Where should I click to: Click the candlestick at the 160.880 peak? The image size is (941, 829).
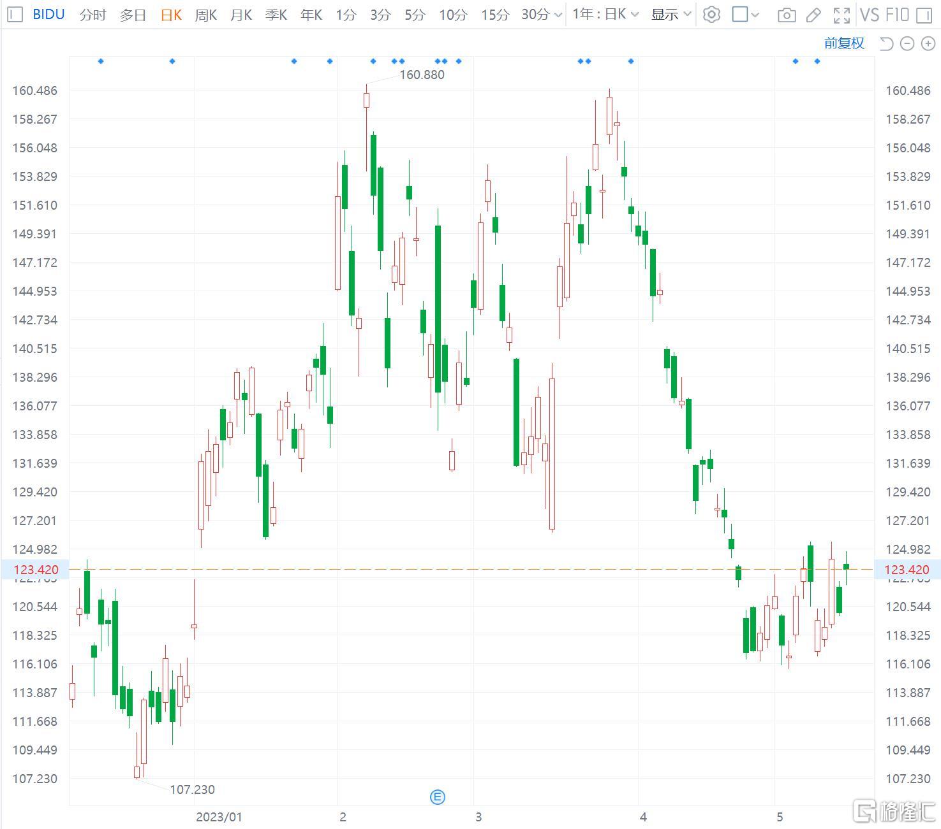tap(366, 100)
